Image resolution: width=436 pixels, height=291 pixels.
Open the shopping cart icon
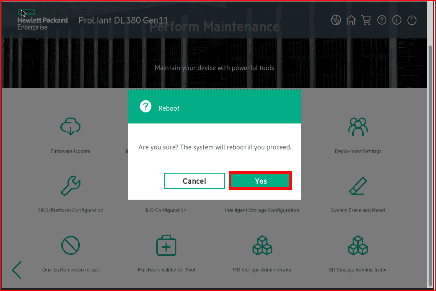pos(366,20)
